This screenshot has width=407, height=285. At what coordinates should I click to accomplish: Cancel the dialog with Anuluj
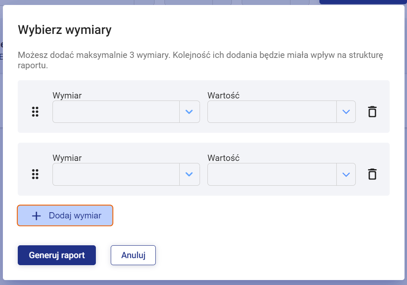(x=133, y=255)
